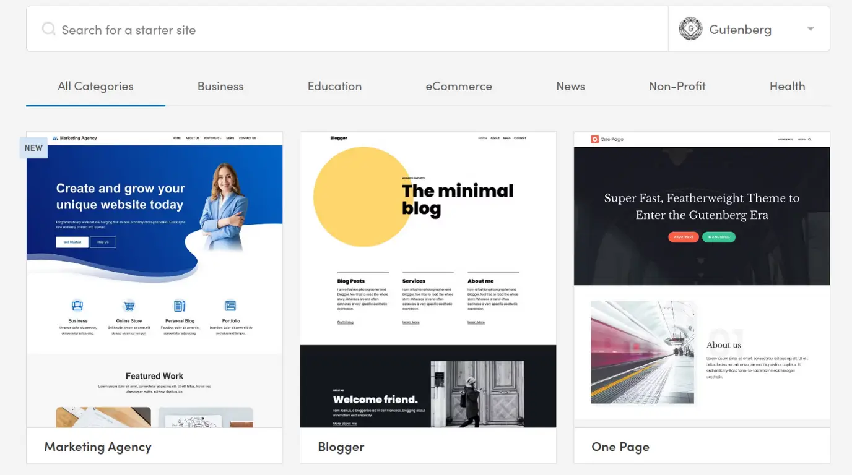Screen dimensions: 852x475
Task: Open the Gutenberg page builder dropdown
Action: tap(810, 28)
